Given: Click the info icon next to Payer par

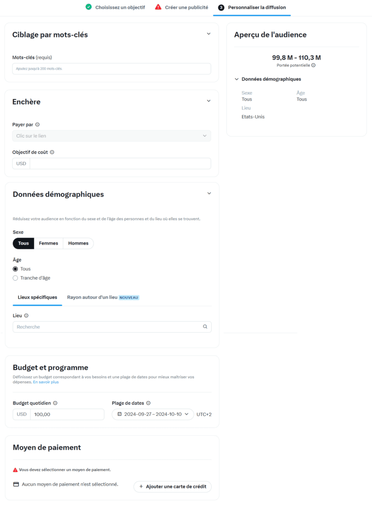Looking at the screenshot, I should point(37,125).
